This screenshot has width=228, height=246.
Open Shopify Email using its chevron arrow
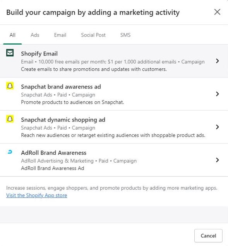[x=217, y=61]
